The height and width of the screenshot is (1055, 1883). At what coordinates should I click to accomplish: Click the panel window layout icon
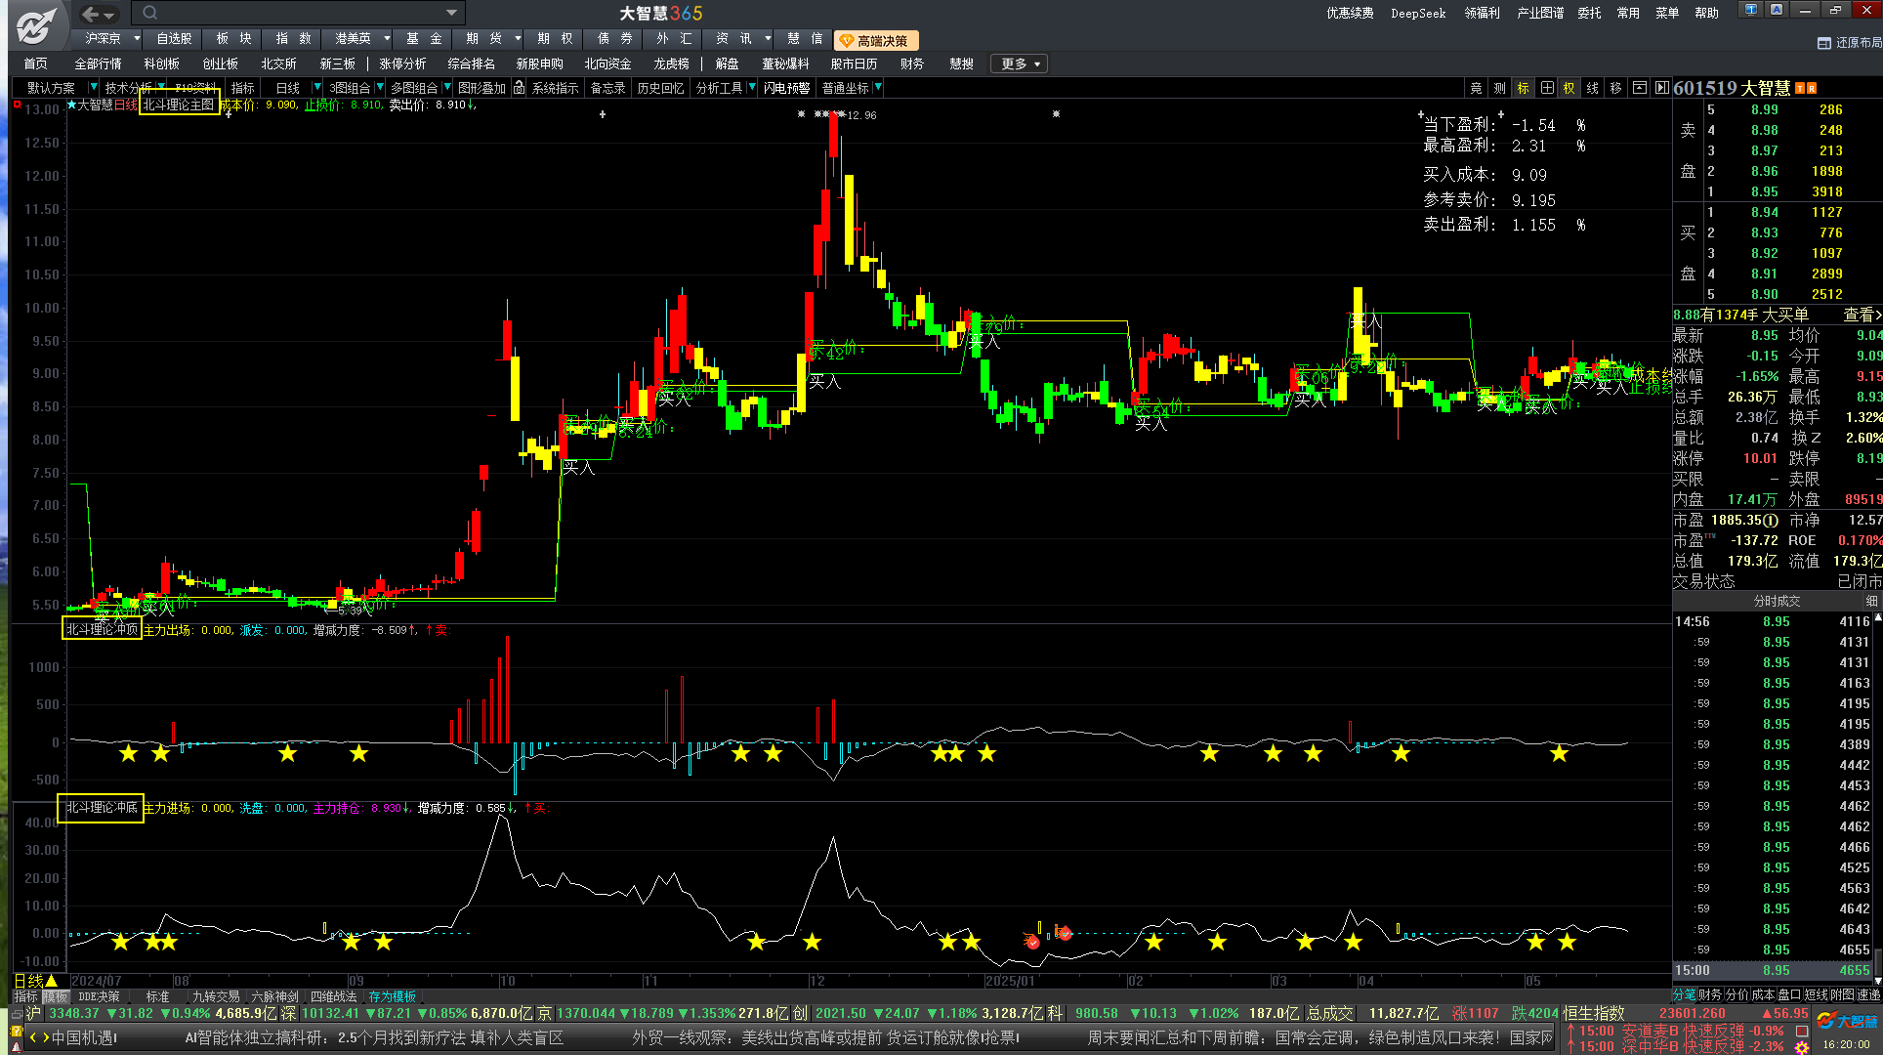point(1640,88)
